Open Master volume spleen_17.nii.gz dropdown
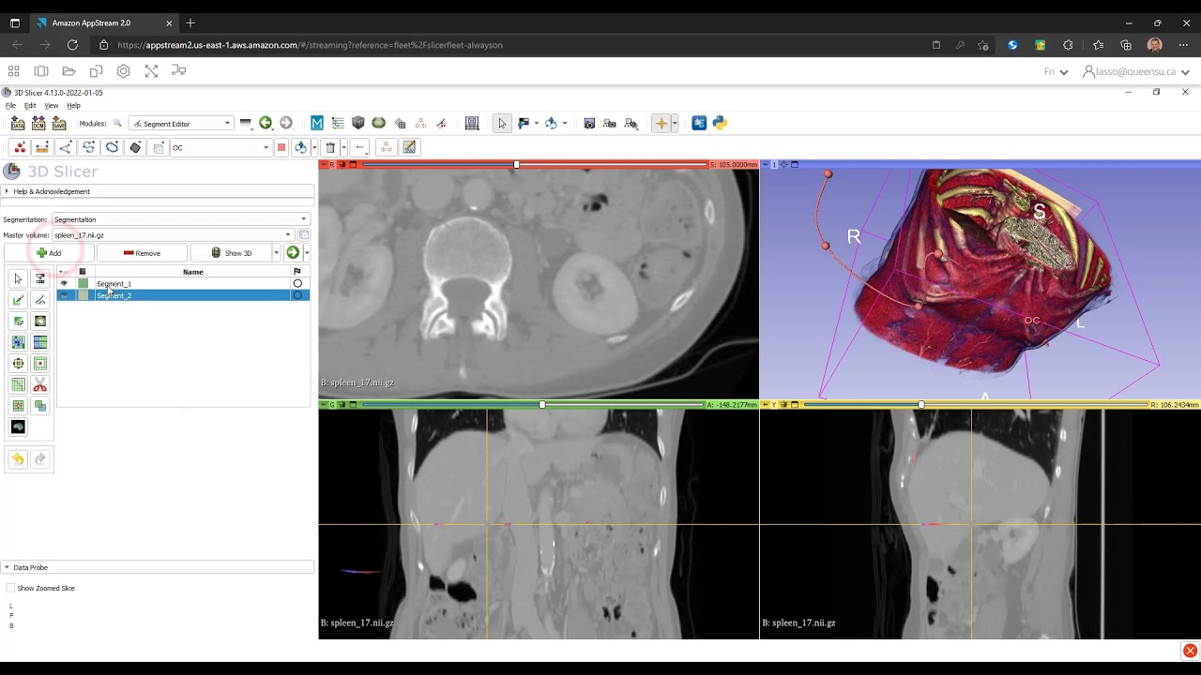Viewport: 1201px width, 675px height. (x=174, y=235)
